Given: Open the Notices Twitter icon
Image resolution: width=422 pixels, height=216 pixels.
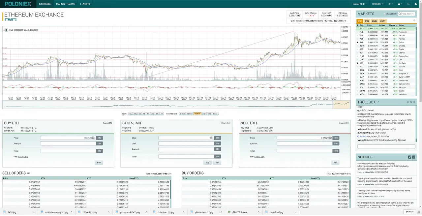Looking at the screenshot, I should (410, 157).
